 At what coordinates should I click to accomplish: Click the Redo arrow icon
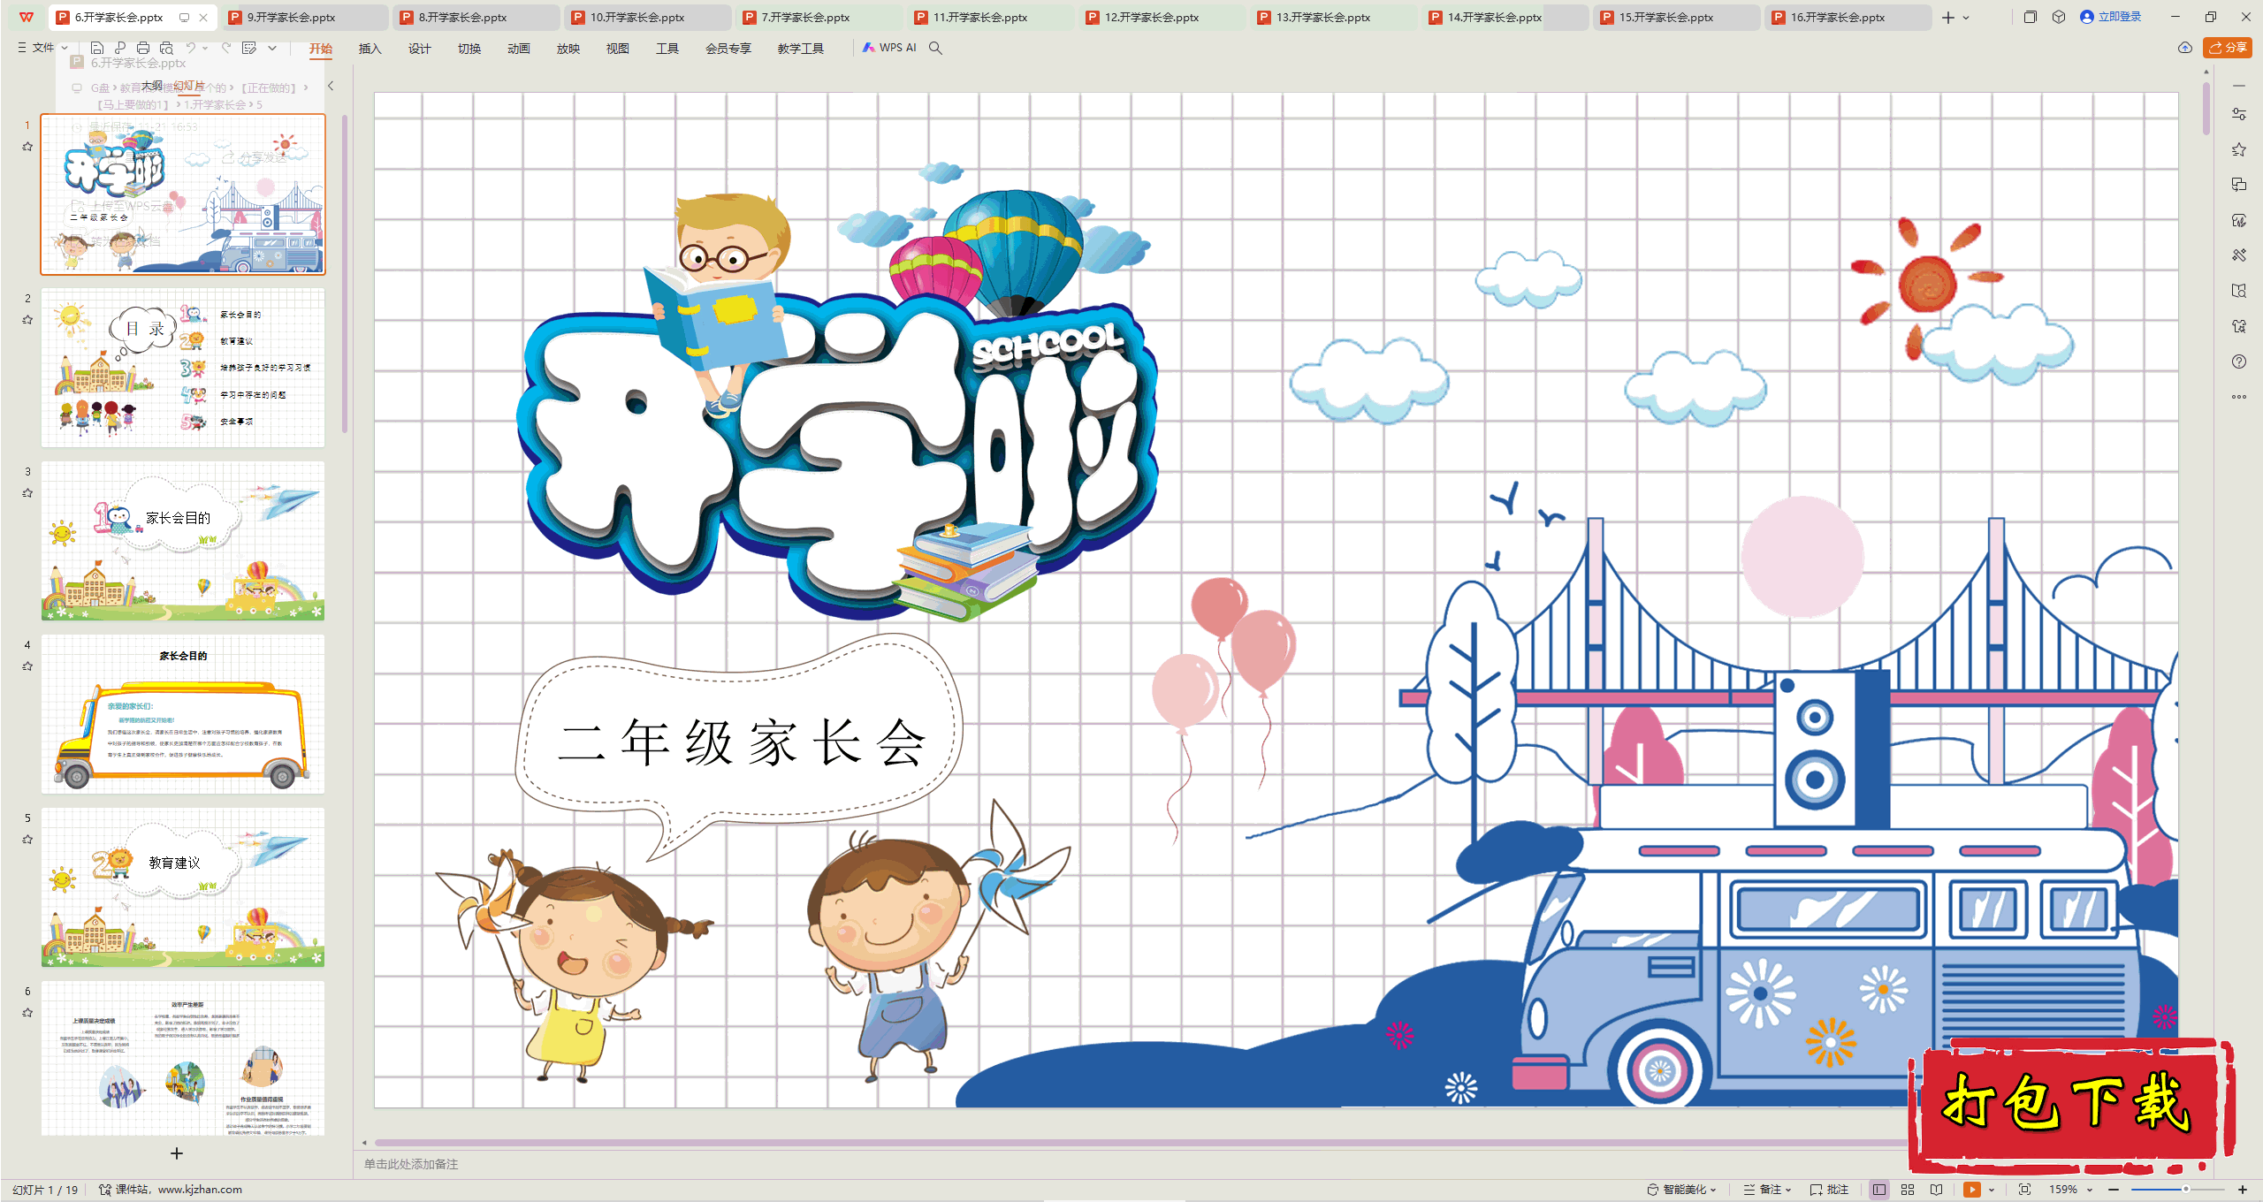coord(226,48)
